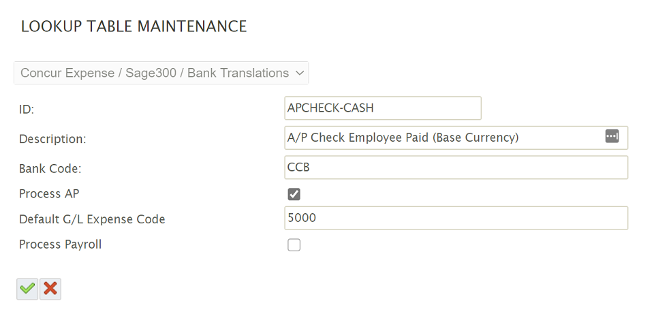Click the 5000 expense code value
This screenshot has height=318, width=654.
pos(302,219)
